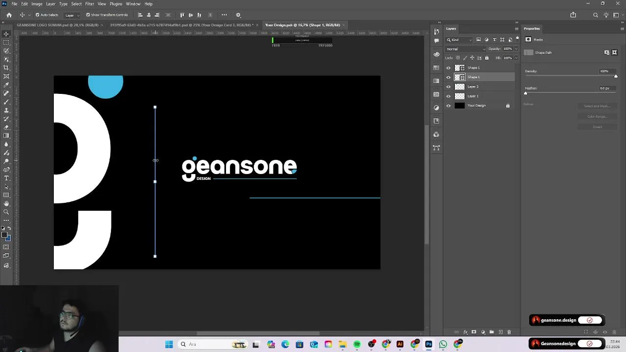Select the Eraser tool
626x352 pixels.
[x=6, y=127]
